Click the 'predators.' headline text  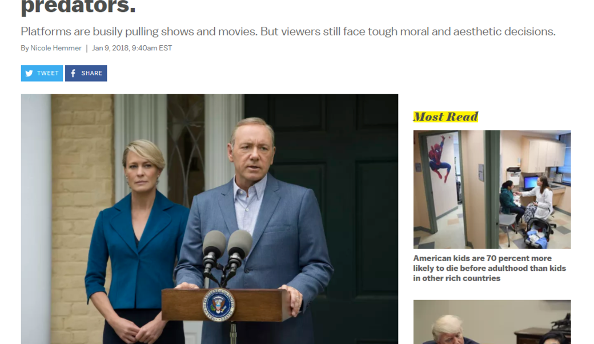pos(78,7)
